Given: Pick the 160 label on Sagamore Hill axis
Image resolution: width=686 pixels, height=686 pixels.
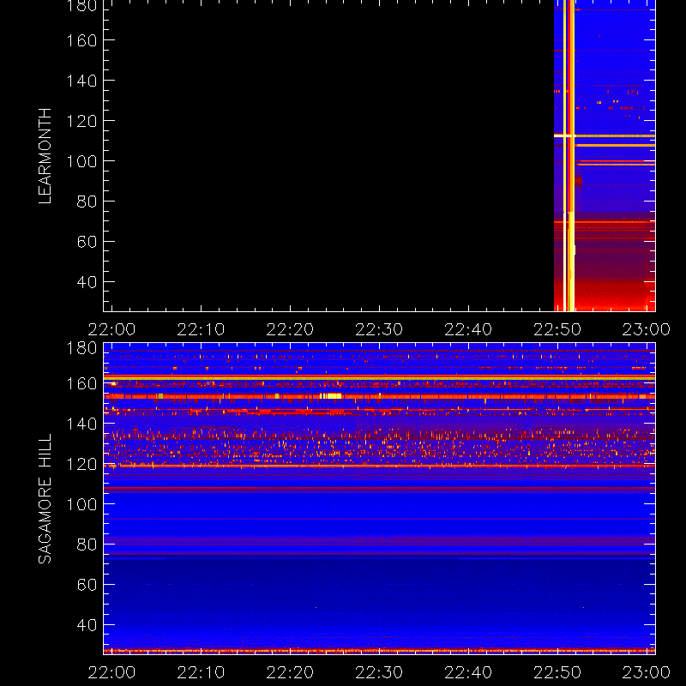Looking at the screenshot, I should pos(81,383).
